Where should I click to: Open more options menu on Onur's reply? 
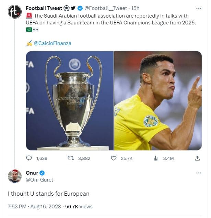click(199, 173)
